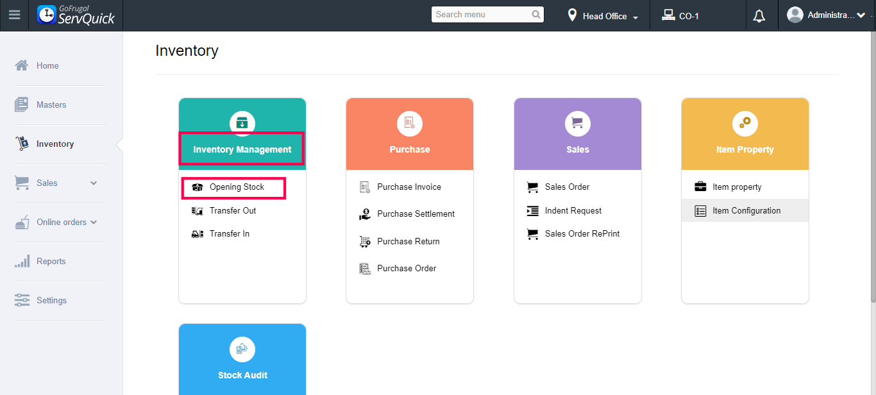Viewport: 876px width, 395px height.
Task: Click the Sales card cart icon
Action: 577,123
